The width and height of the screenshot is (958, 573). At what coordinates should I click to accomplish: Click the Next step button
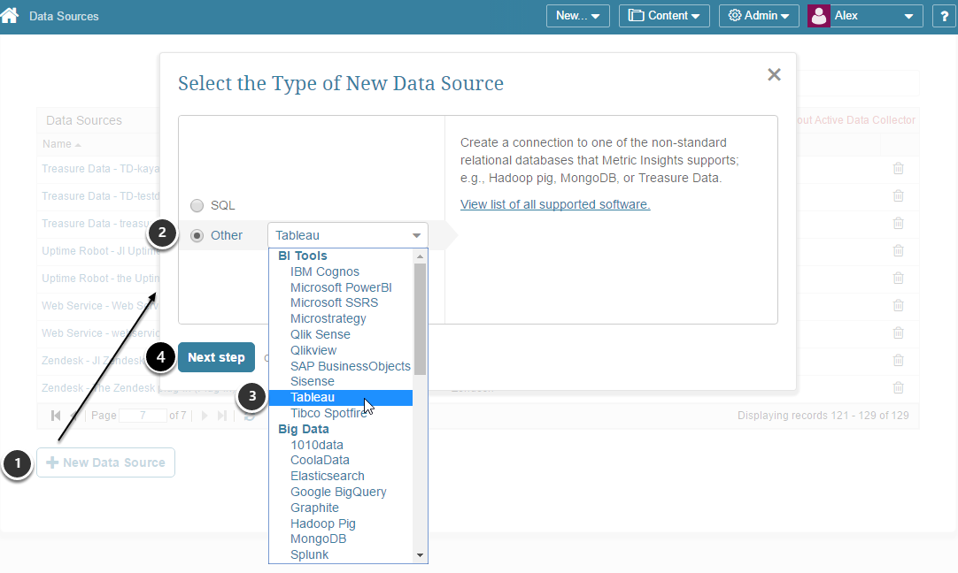(x=216, y=357)
